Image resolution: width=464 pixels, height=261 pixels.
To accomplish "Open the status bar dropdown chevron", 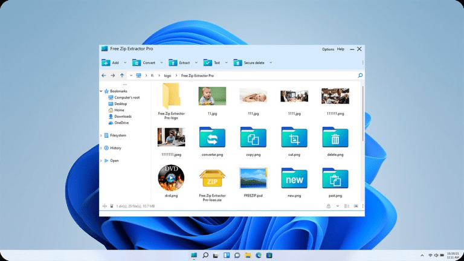I will point(337,206).
